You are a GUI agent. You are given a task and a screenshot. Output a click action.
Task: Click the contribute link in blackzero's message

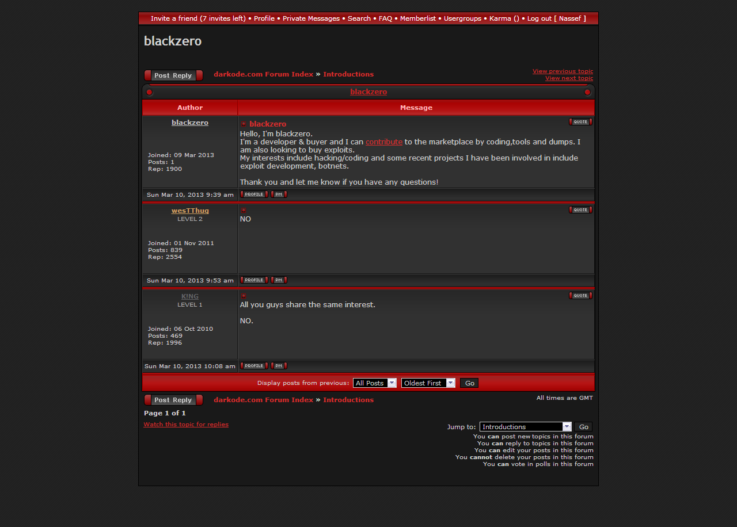(x=383, y=142)
